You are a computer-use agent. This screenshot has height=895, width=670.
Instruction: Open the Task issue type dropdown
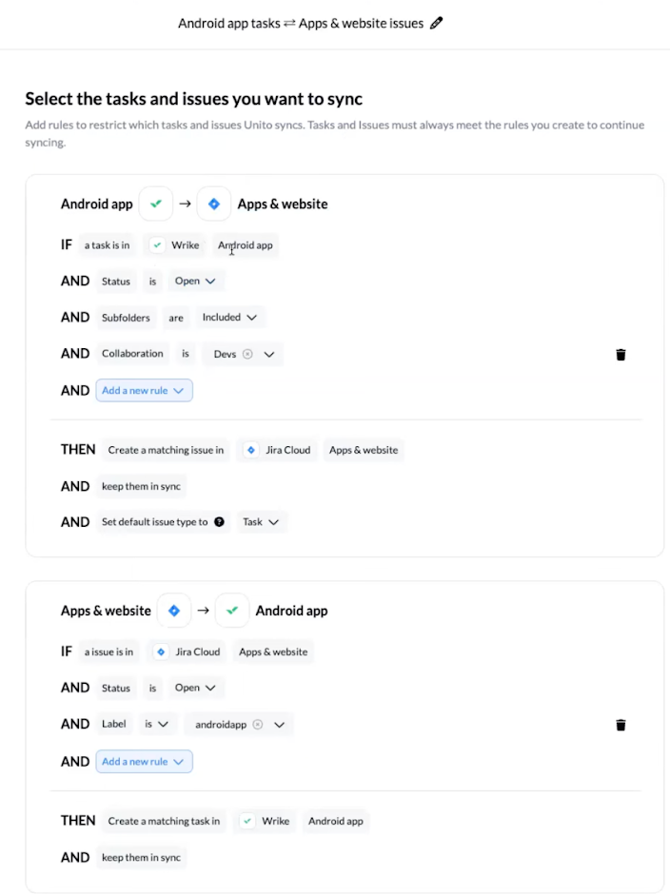coord(261,522)
